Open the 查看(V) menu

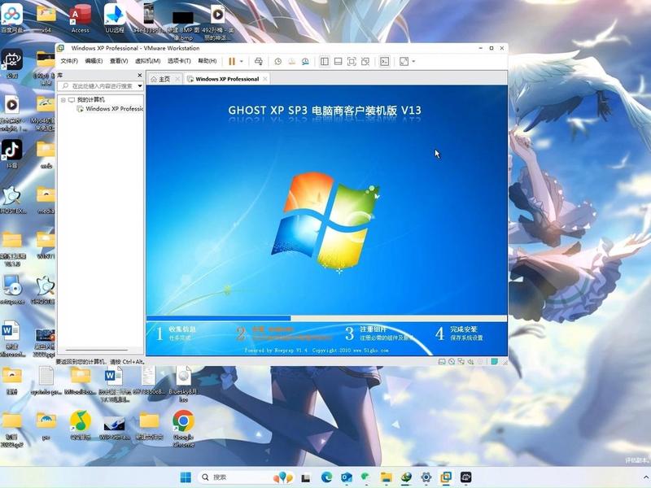click(119, 61)
